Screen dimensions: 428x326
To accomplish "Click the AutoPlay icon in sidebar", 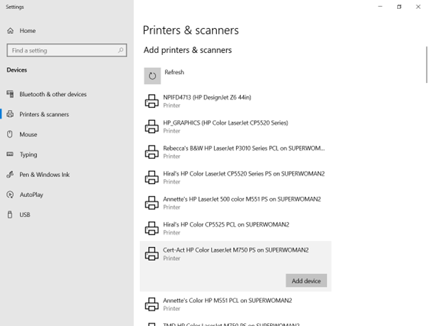I will pos(10,195).
